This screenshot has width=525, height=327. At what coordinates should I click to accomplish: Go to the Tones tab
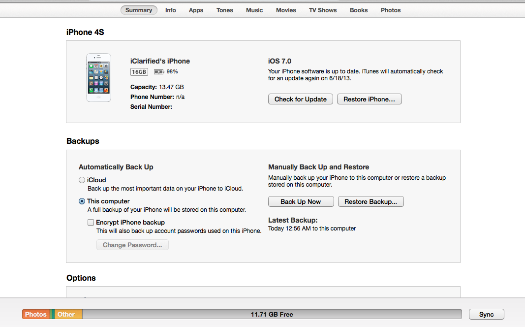[x=225, y=10]
